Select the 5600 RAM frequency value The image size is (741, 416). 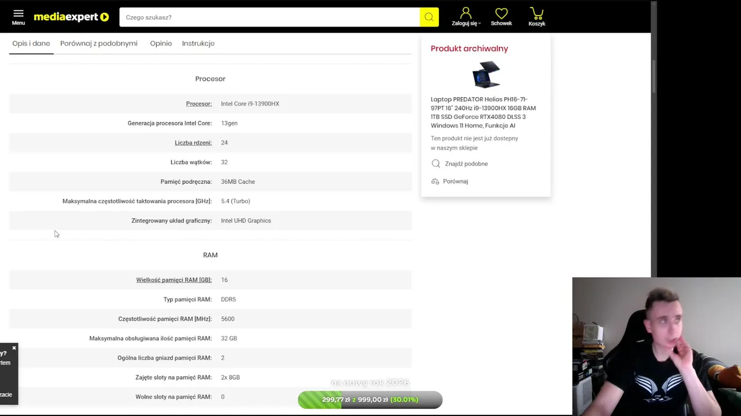click(228, 319)
